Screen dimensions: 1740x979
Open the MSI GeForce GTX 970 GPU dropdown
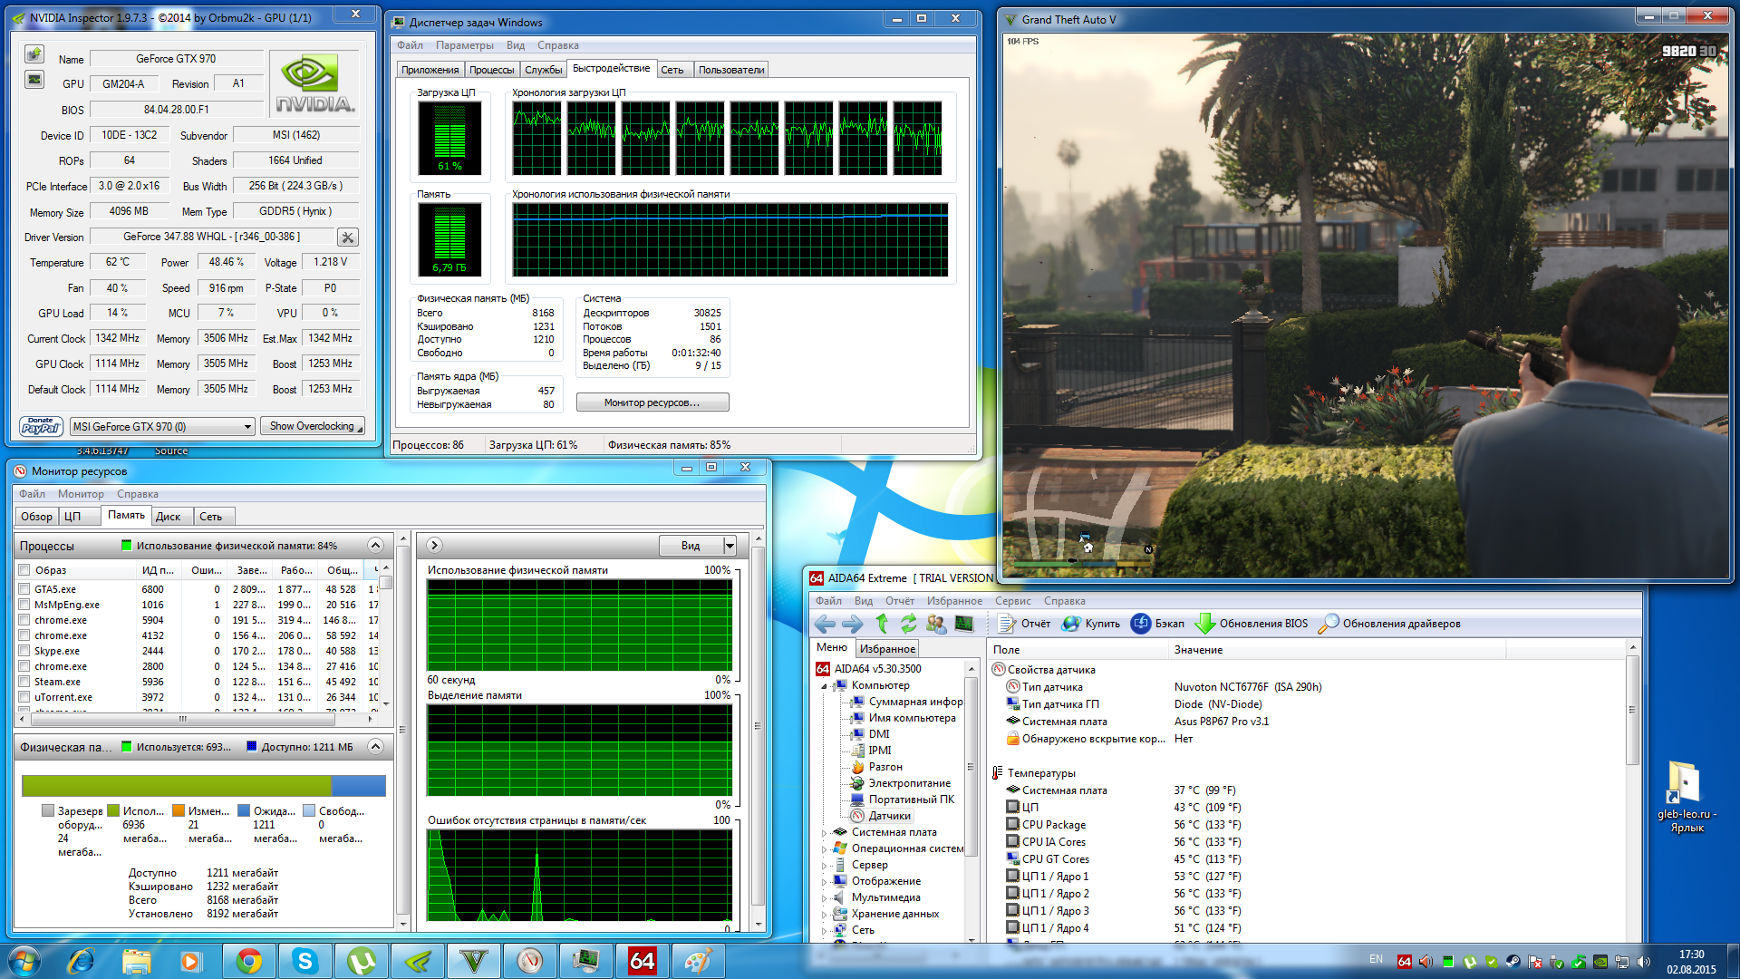click(247, 427)
